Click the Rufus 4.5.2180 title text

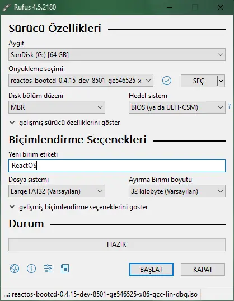point(35,7)
